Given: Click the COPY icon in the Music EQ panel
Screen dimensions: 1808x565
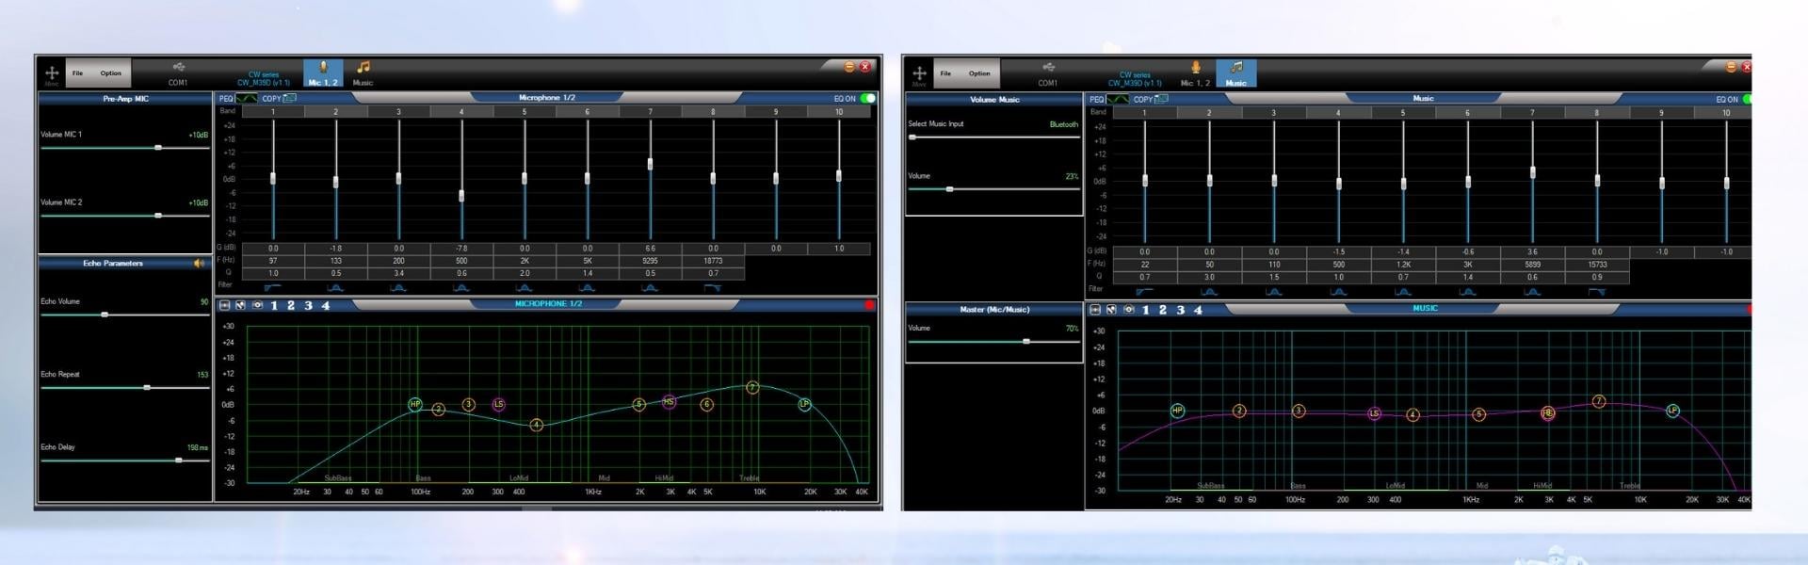Looking at the screenshot, I should point(1160,99).
